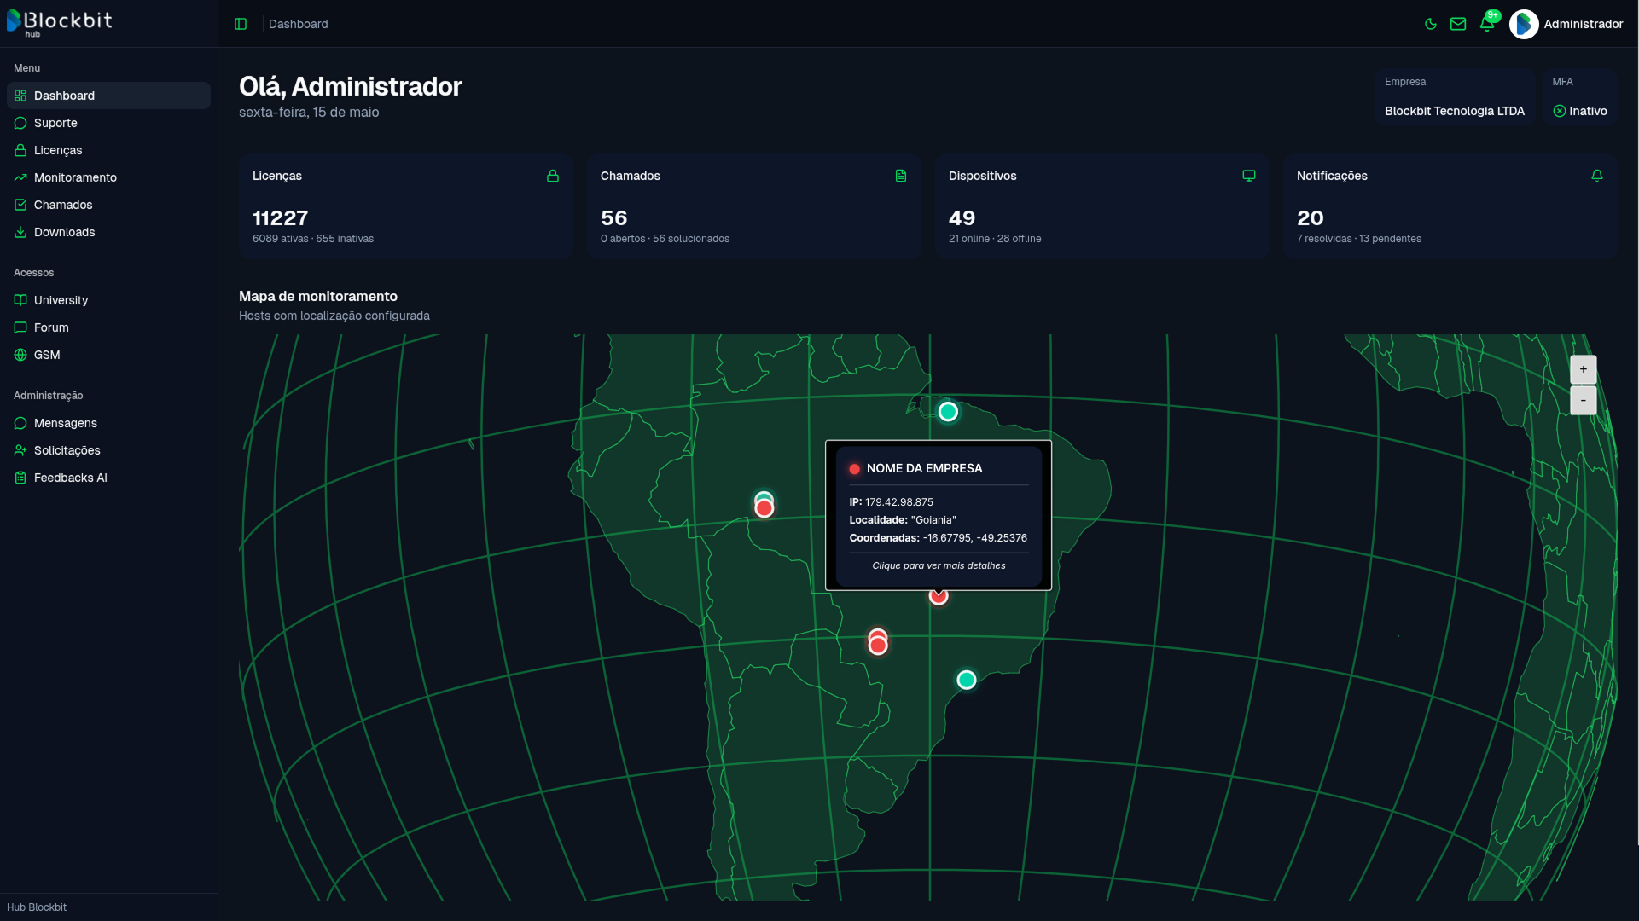The image size is (1639, 921).
Task: Click the Dispositivos count 49
Action: pyautogui.click(x=962, y=218)
